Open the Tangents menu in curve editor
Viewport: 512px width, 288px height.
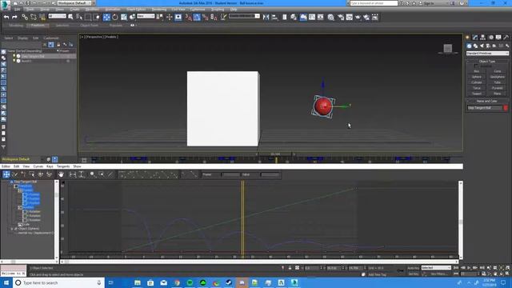(x=63, y=166)
